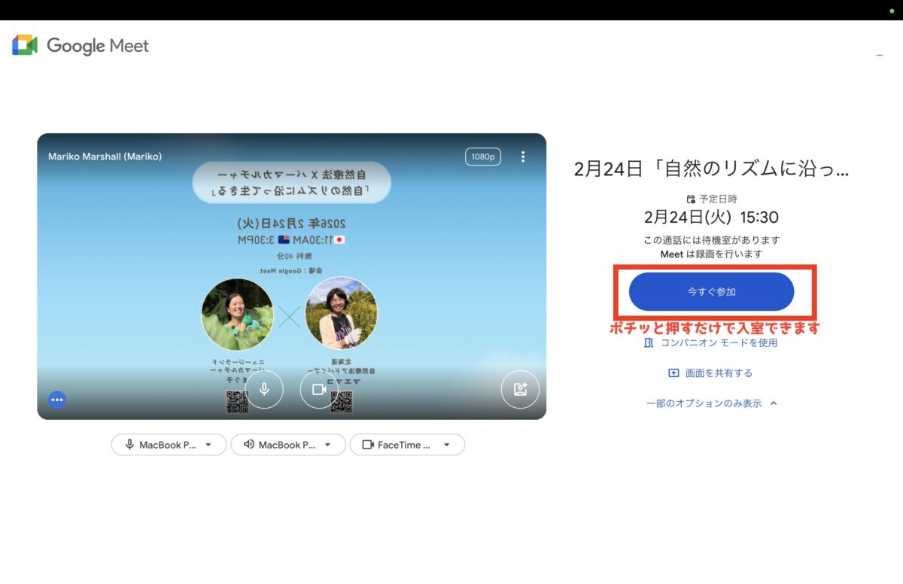This screenshot has width=903, height=584.
Task: Open the FaceTime camera device dropdown
Action: click(x=406, y=445)
